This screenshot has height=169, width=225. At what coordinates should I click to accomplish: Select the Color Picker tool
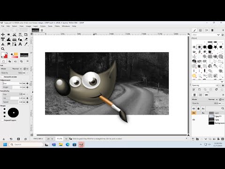click(x=26, y=44)
